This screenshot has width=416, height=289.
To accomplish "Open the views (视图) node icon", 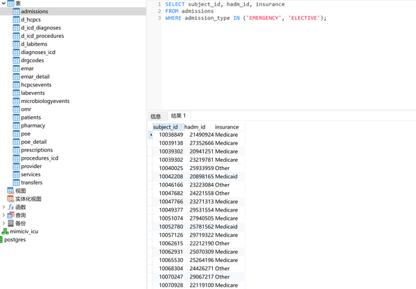I will tap(10, 191).
